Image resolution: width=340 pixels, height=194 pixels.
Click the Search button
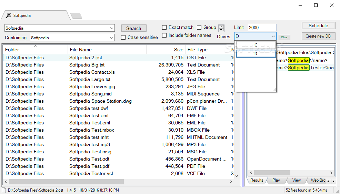click(x=134, y=28)
